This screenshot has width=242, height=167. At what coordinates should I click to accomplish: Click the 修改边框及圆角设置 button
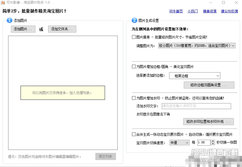click(x=209, y=85)
